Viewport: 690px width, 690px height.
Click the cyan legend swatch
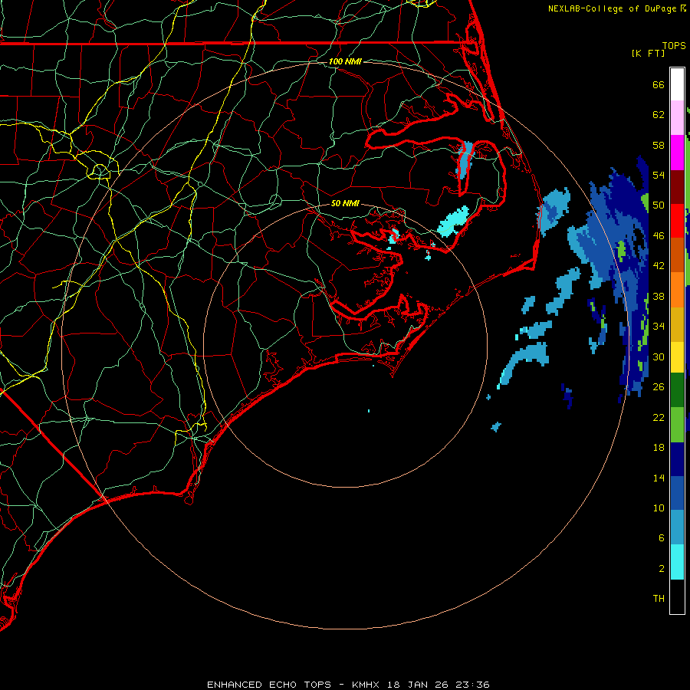677,562
